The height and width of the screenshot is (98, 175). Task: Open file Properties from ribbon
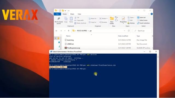click(x=123, y=20)
